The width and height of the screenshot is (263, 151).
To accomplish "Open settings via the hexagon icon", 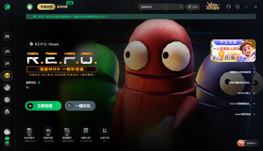I will pos(238,7).
